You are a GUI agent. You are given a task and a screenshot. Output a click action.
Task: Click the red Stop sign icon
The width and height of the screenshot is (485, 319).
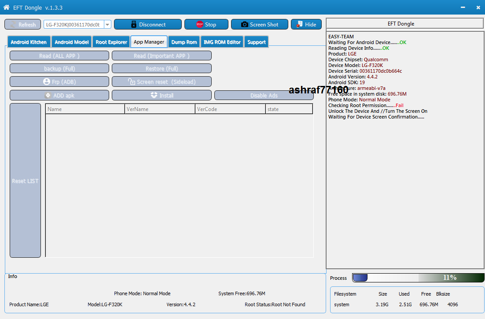[199, 25]
